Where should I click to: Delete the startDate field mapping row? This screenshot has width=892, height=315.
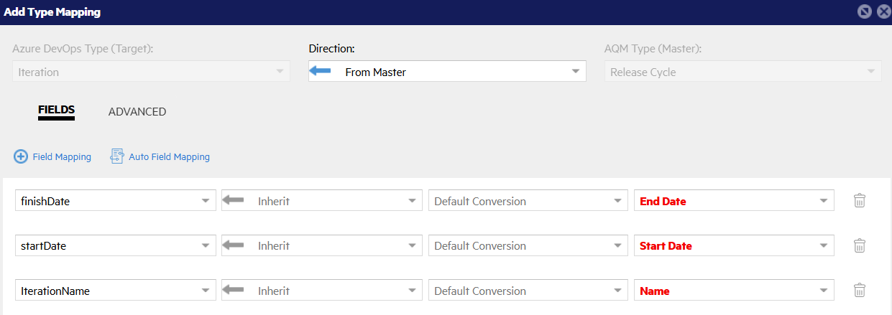pos(859,245)
